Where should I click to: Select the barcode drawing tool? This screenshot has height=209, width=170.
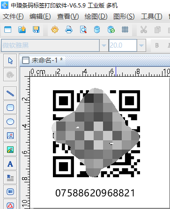[10, 192]
